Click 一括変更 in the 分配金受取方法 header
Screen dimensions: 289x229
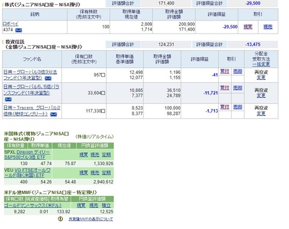pyautogui.click(x=261, y=64)
